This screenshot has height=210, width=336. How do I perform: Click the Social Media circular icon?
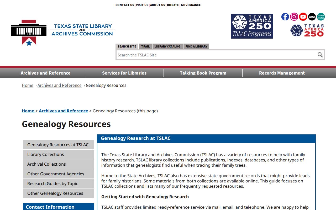[321, 17]
